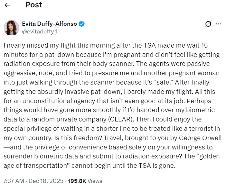Open Evita Duffy-Alfonso's profile avatar
This screenshot has width=226, height=188.
(11, 27)
